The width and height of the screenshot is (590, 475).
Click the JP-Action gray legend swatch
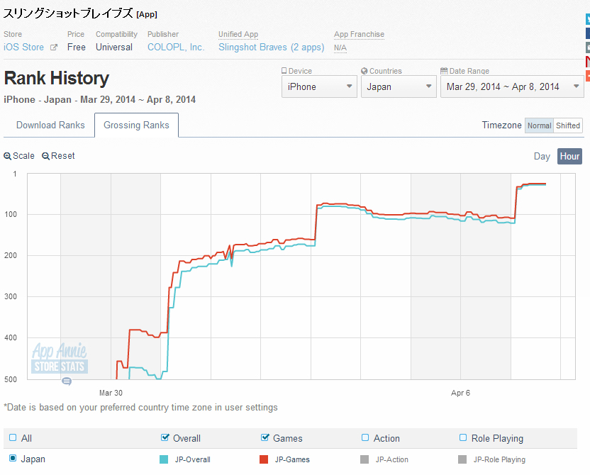point(364,459)
